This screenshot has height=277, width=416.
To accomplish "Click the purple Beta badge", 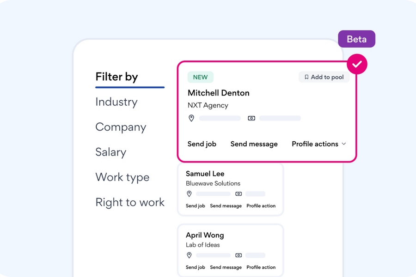I will coord(356,39).
